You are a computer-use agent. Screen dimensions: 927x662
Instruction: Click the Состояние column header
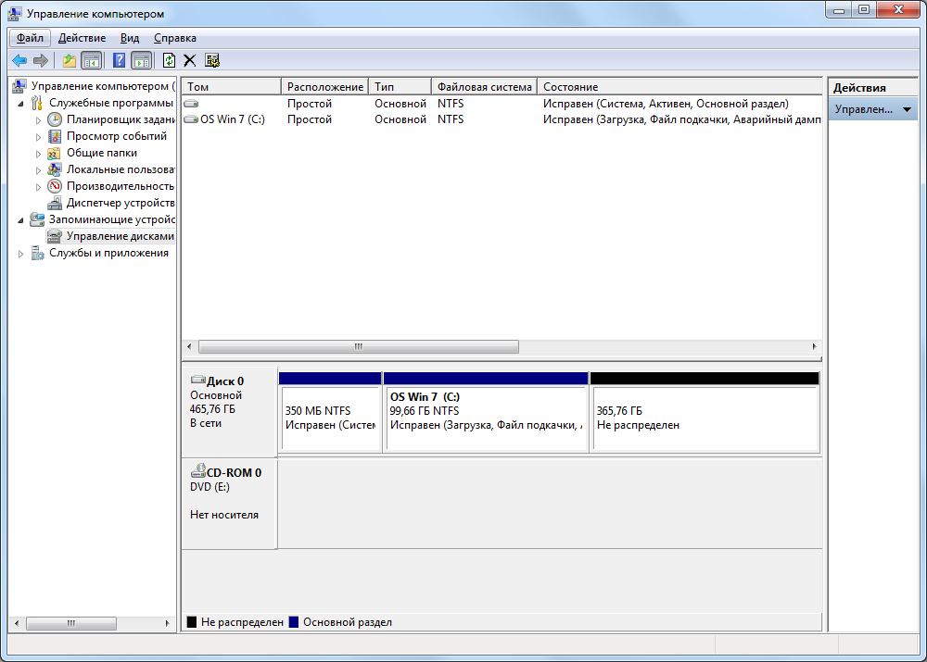click(x=677, y=87)
